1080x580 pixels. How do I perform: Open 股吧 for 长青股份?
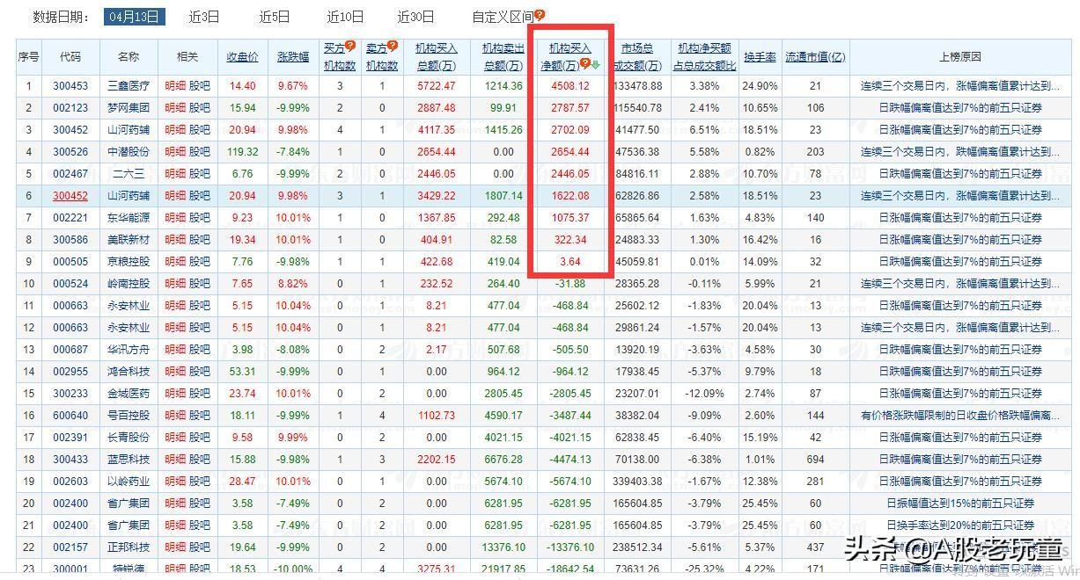point(200,438)
